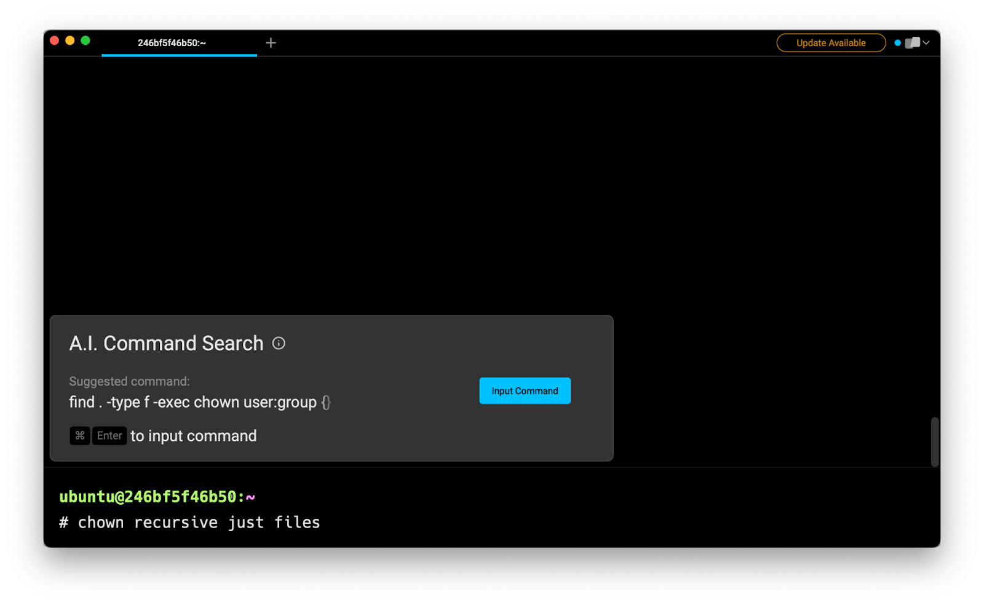Click the info icon beside A.I. Command Search
The image size is (984, 605).
279,344
